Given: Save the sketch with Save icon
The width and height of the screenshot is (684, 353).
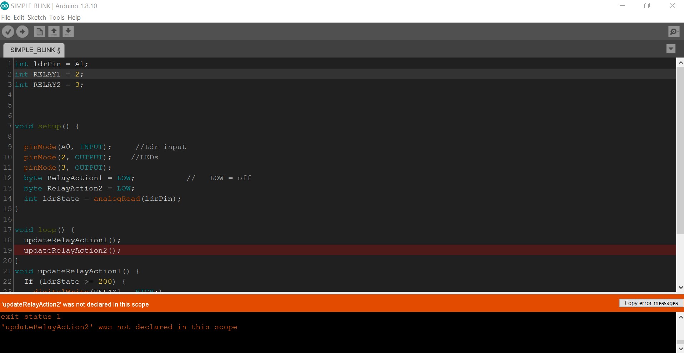Looking at the screenshot, I should pyautogui.click(x=68, y=32).
